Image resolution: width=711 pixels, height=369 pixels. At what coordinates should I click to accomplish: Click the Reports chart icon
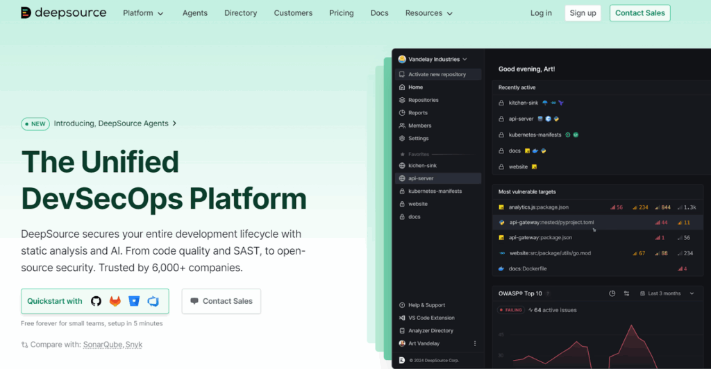pos(402,113)
